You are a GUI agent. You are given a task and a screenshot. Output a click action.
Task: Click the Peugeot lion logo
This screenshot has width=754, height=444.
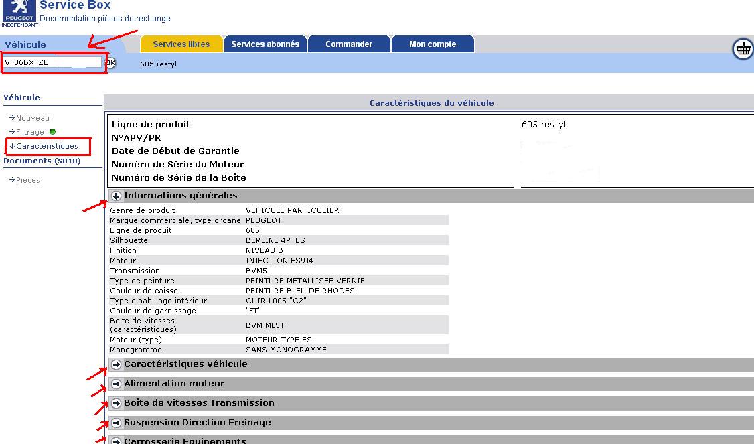(x=19, y=10)
